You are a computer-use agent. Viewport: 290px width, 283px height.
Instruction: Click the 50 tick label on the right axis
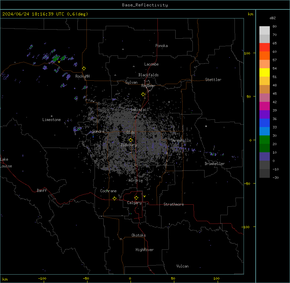249,96
